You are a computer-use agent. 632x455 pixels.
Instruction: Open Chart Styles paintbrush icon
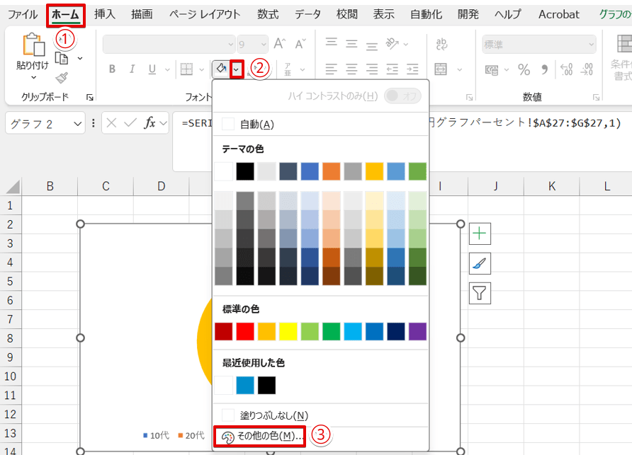click(480, 263)
